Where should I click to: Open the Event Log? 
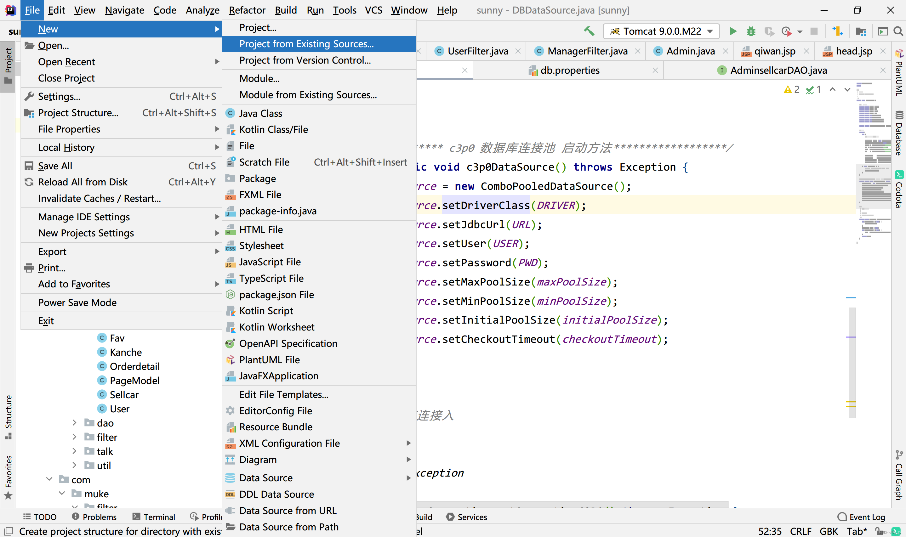pos(861,517)
